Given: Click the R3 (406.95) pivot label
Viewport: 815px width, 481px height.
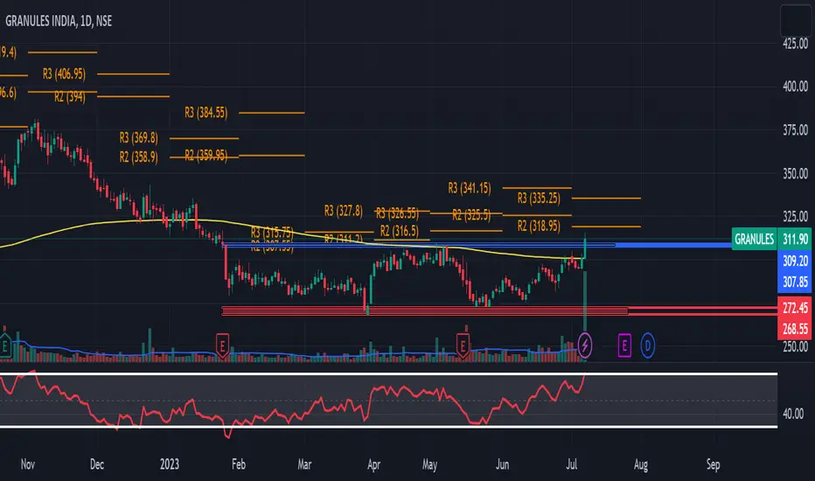Looking at the screenshot, I should point(64,73).
